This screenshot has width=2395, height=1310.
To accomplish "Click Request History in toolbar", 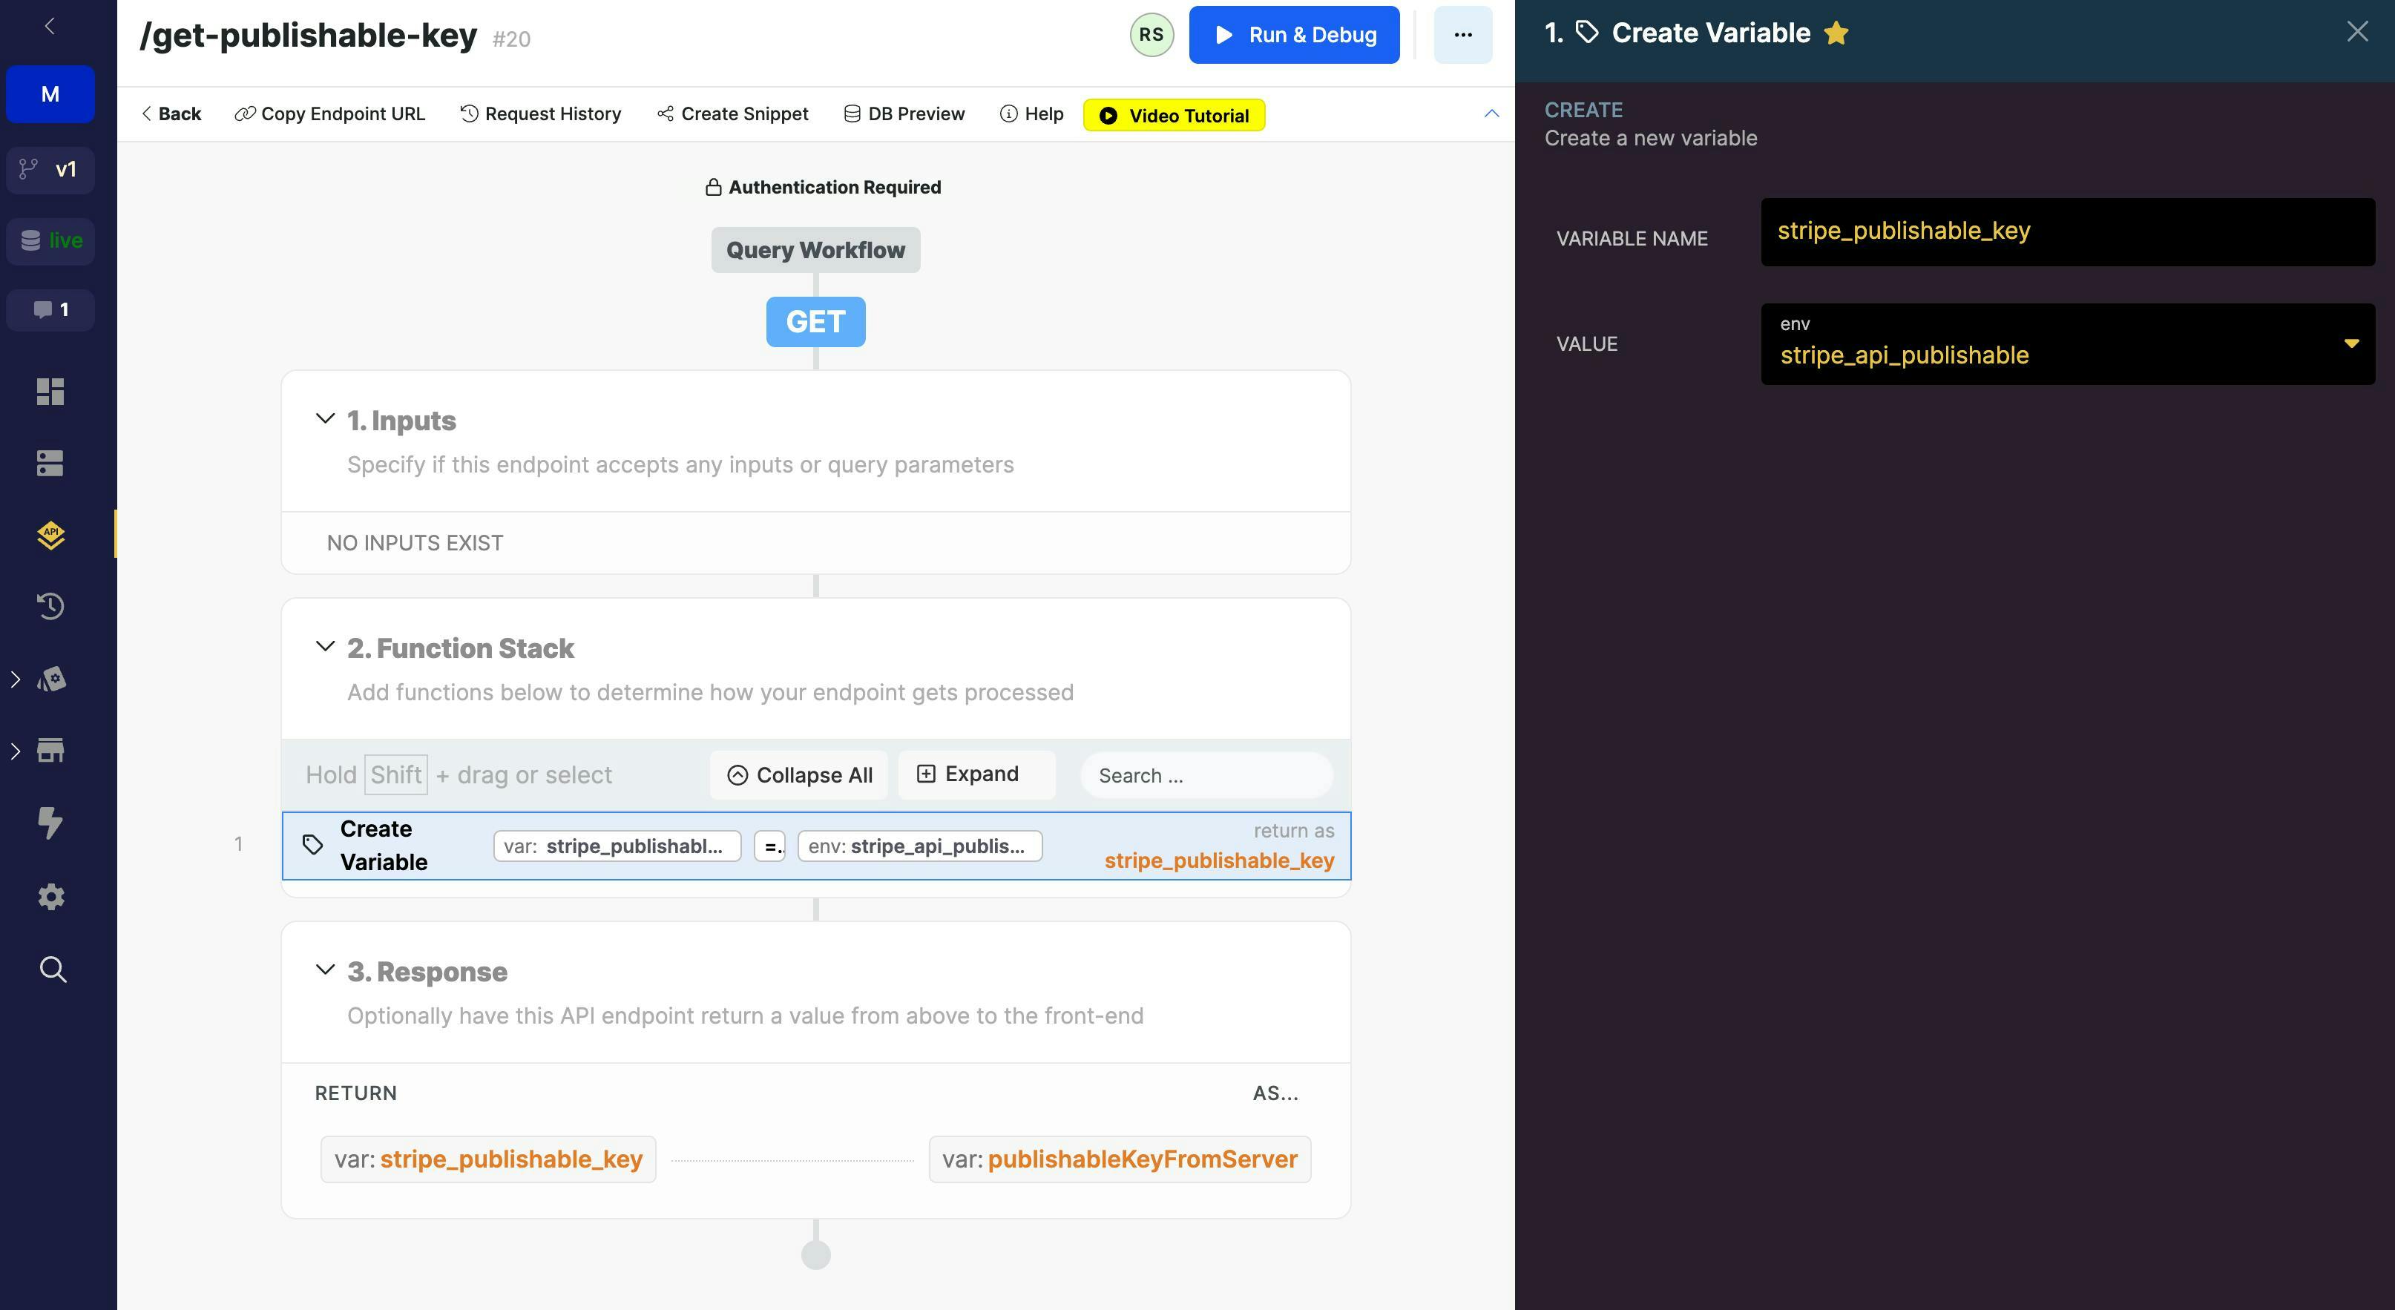I will click(x=541, y=114).
